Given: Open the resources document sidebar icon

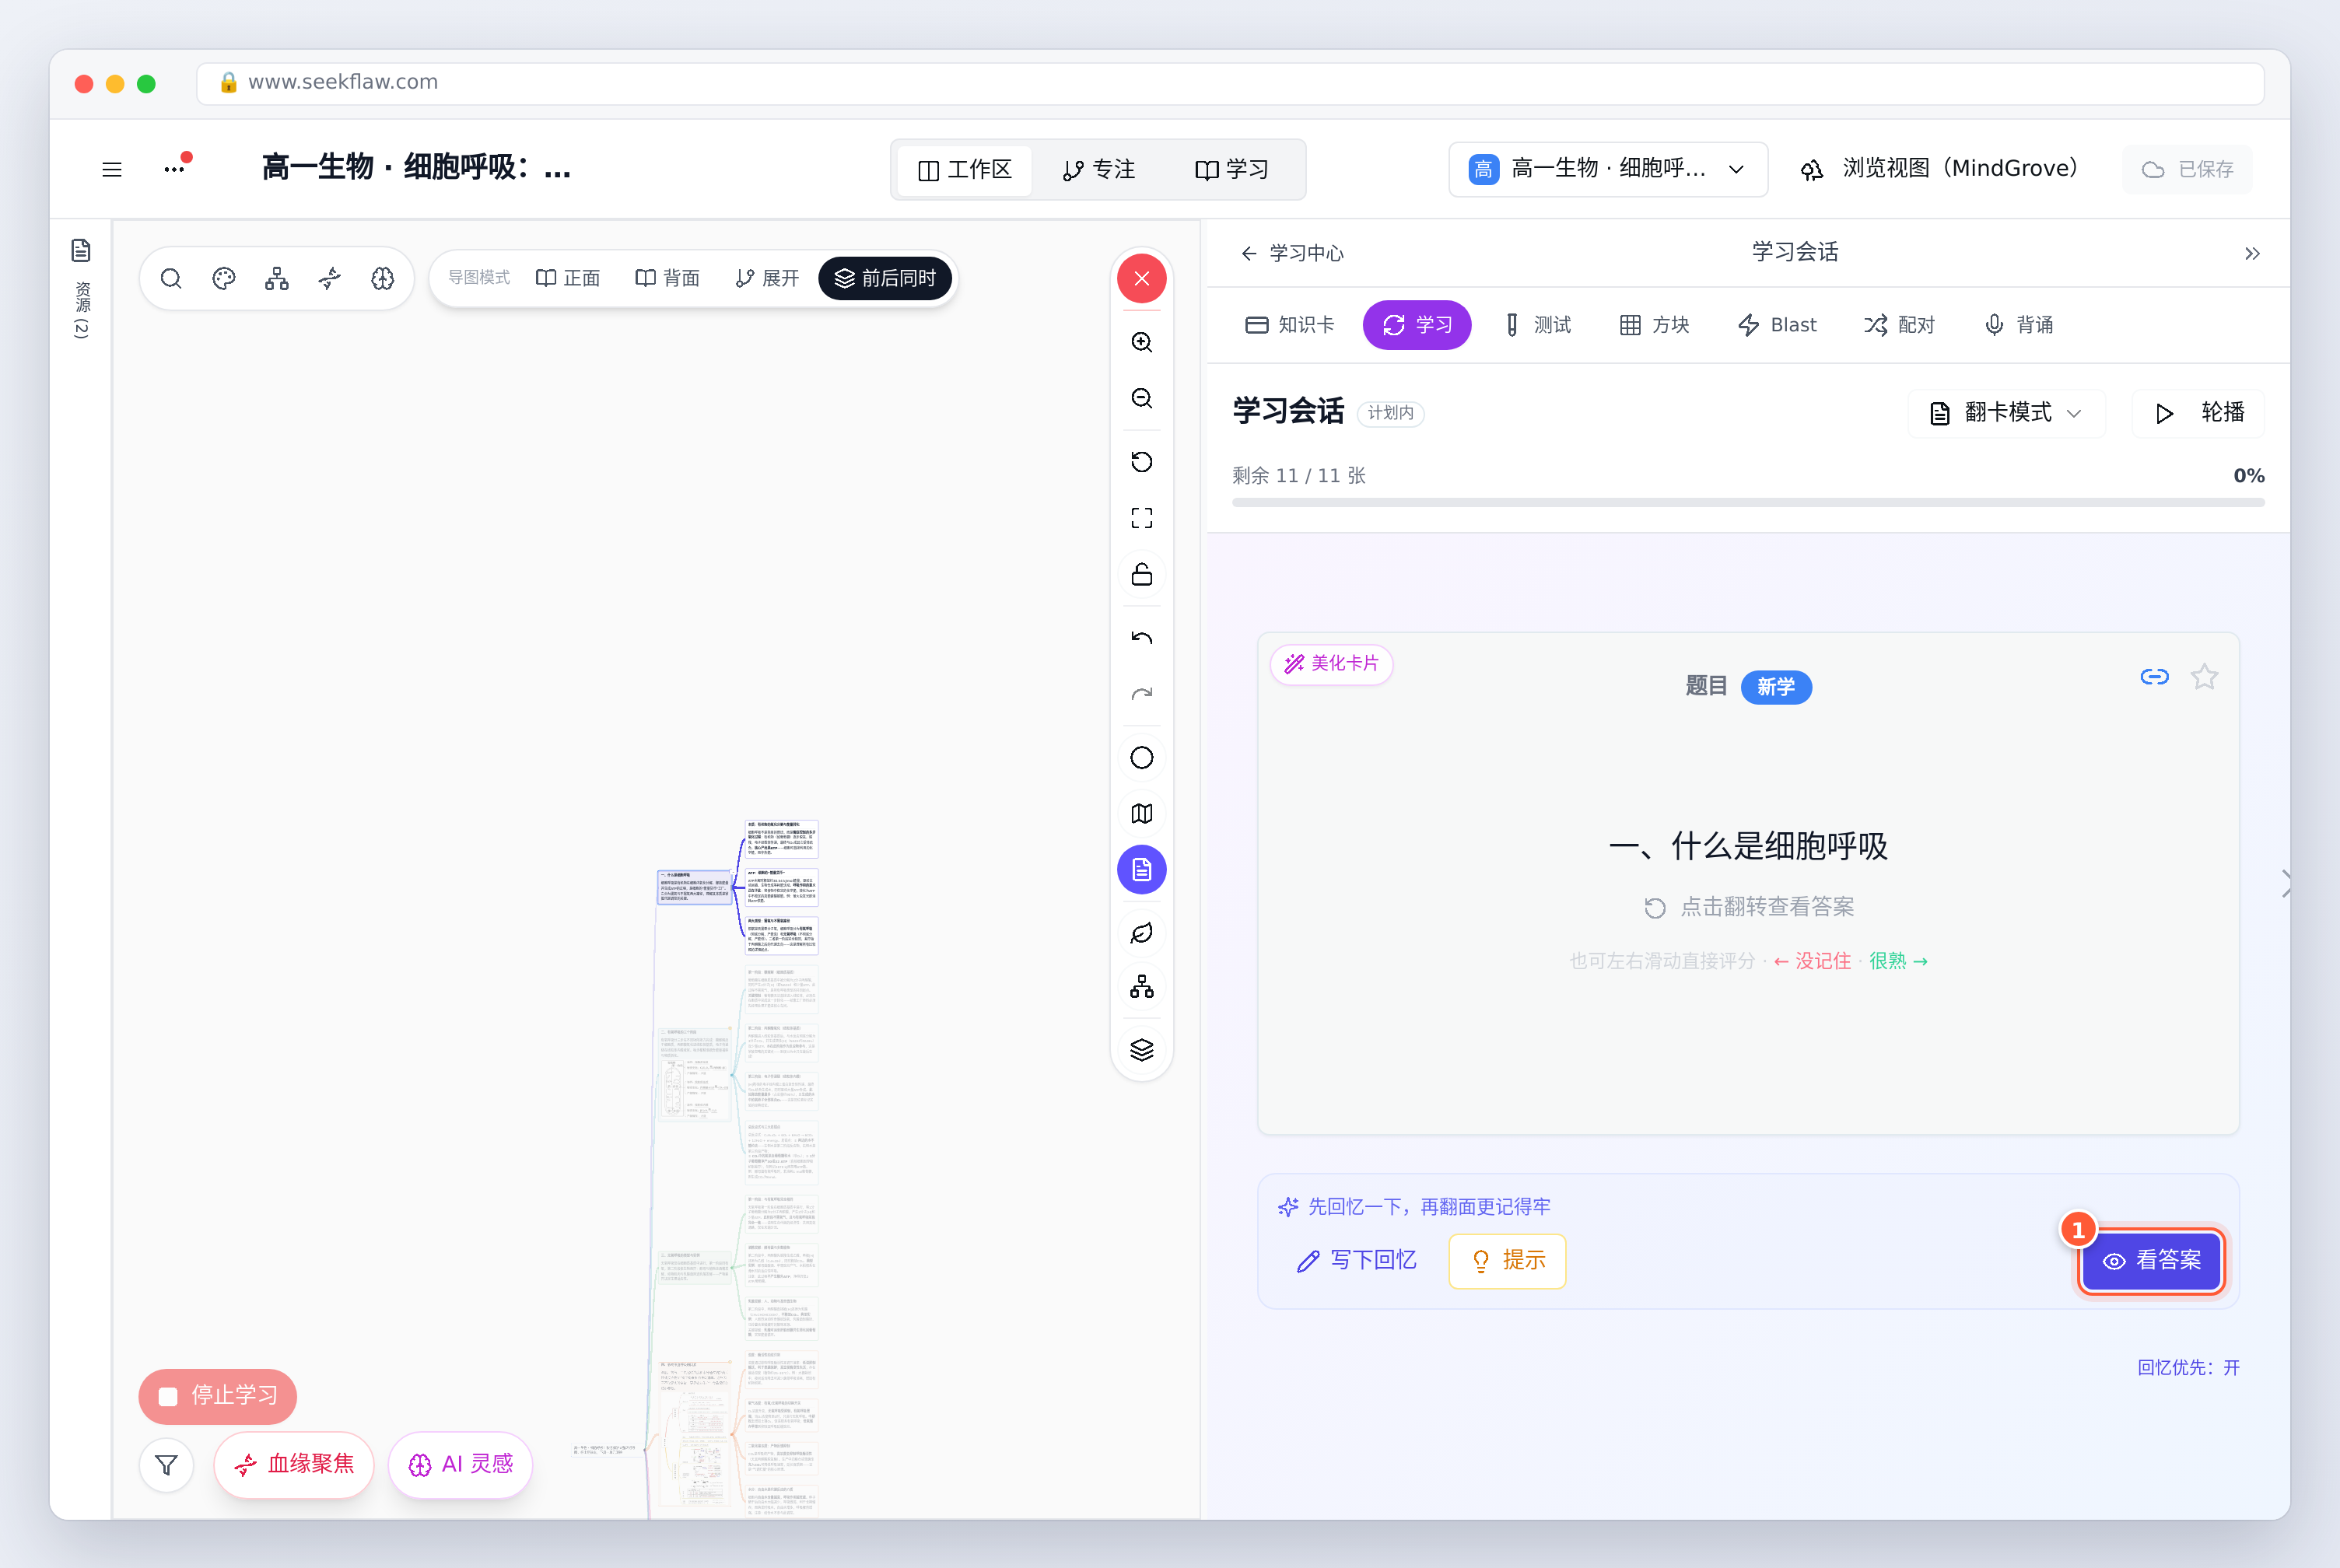Looking at the screenshot, I should [81, 250].
